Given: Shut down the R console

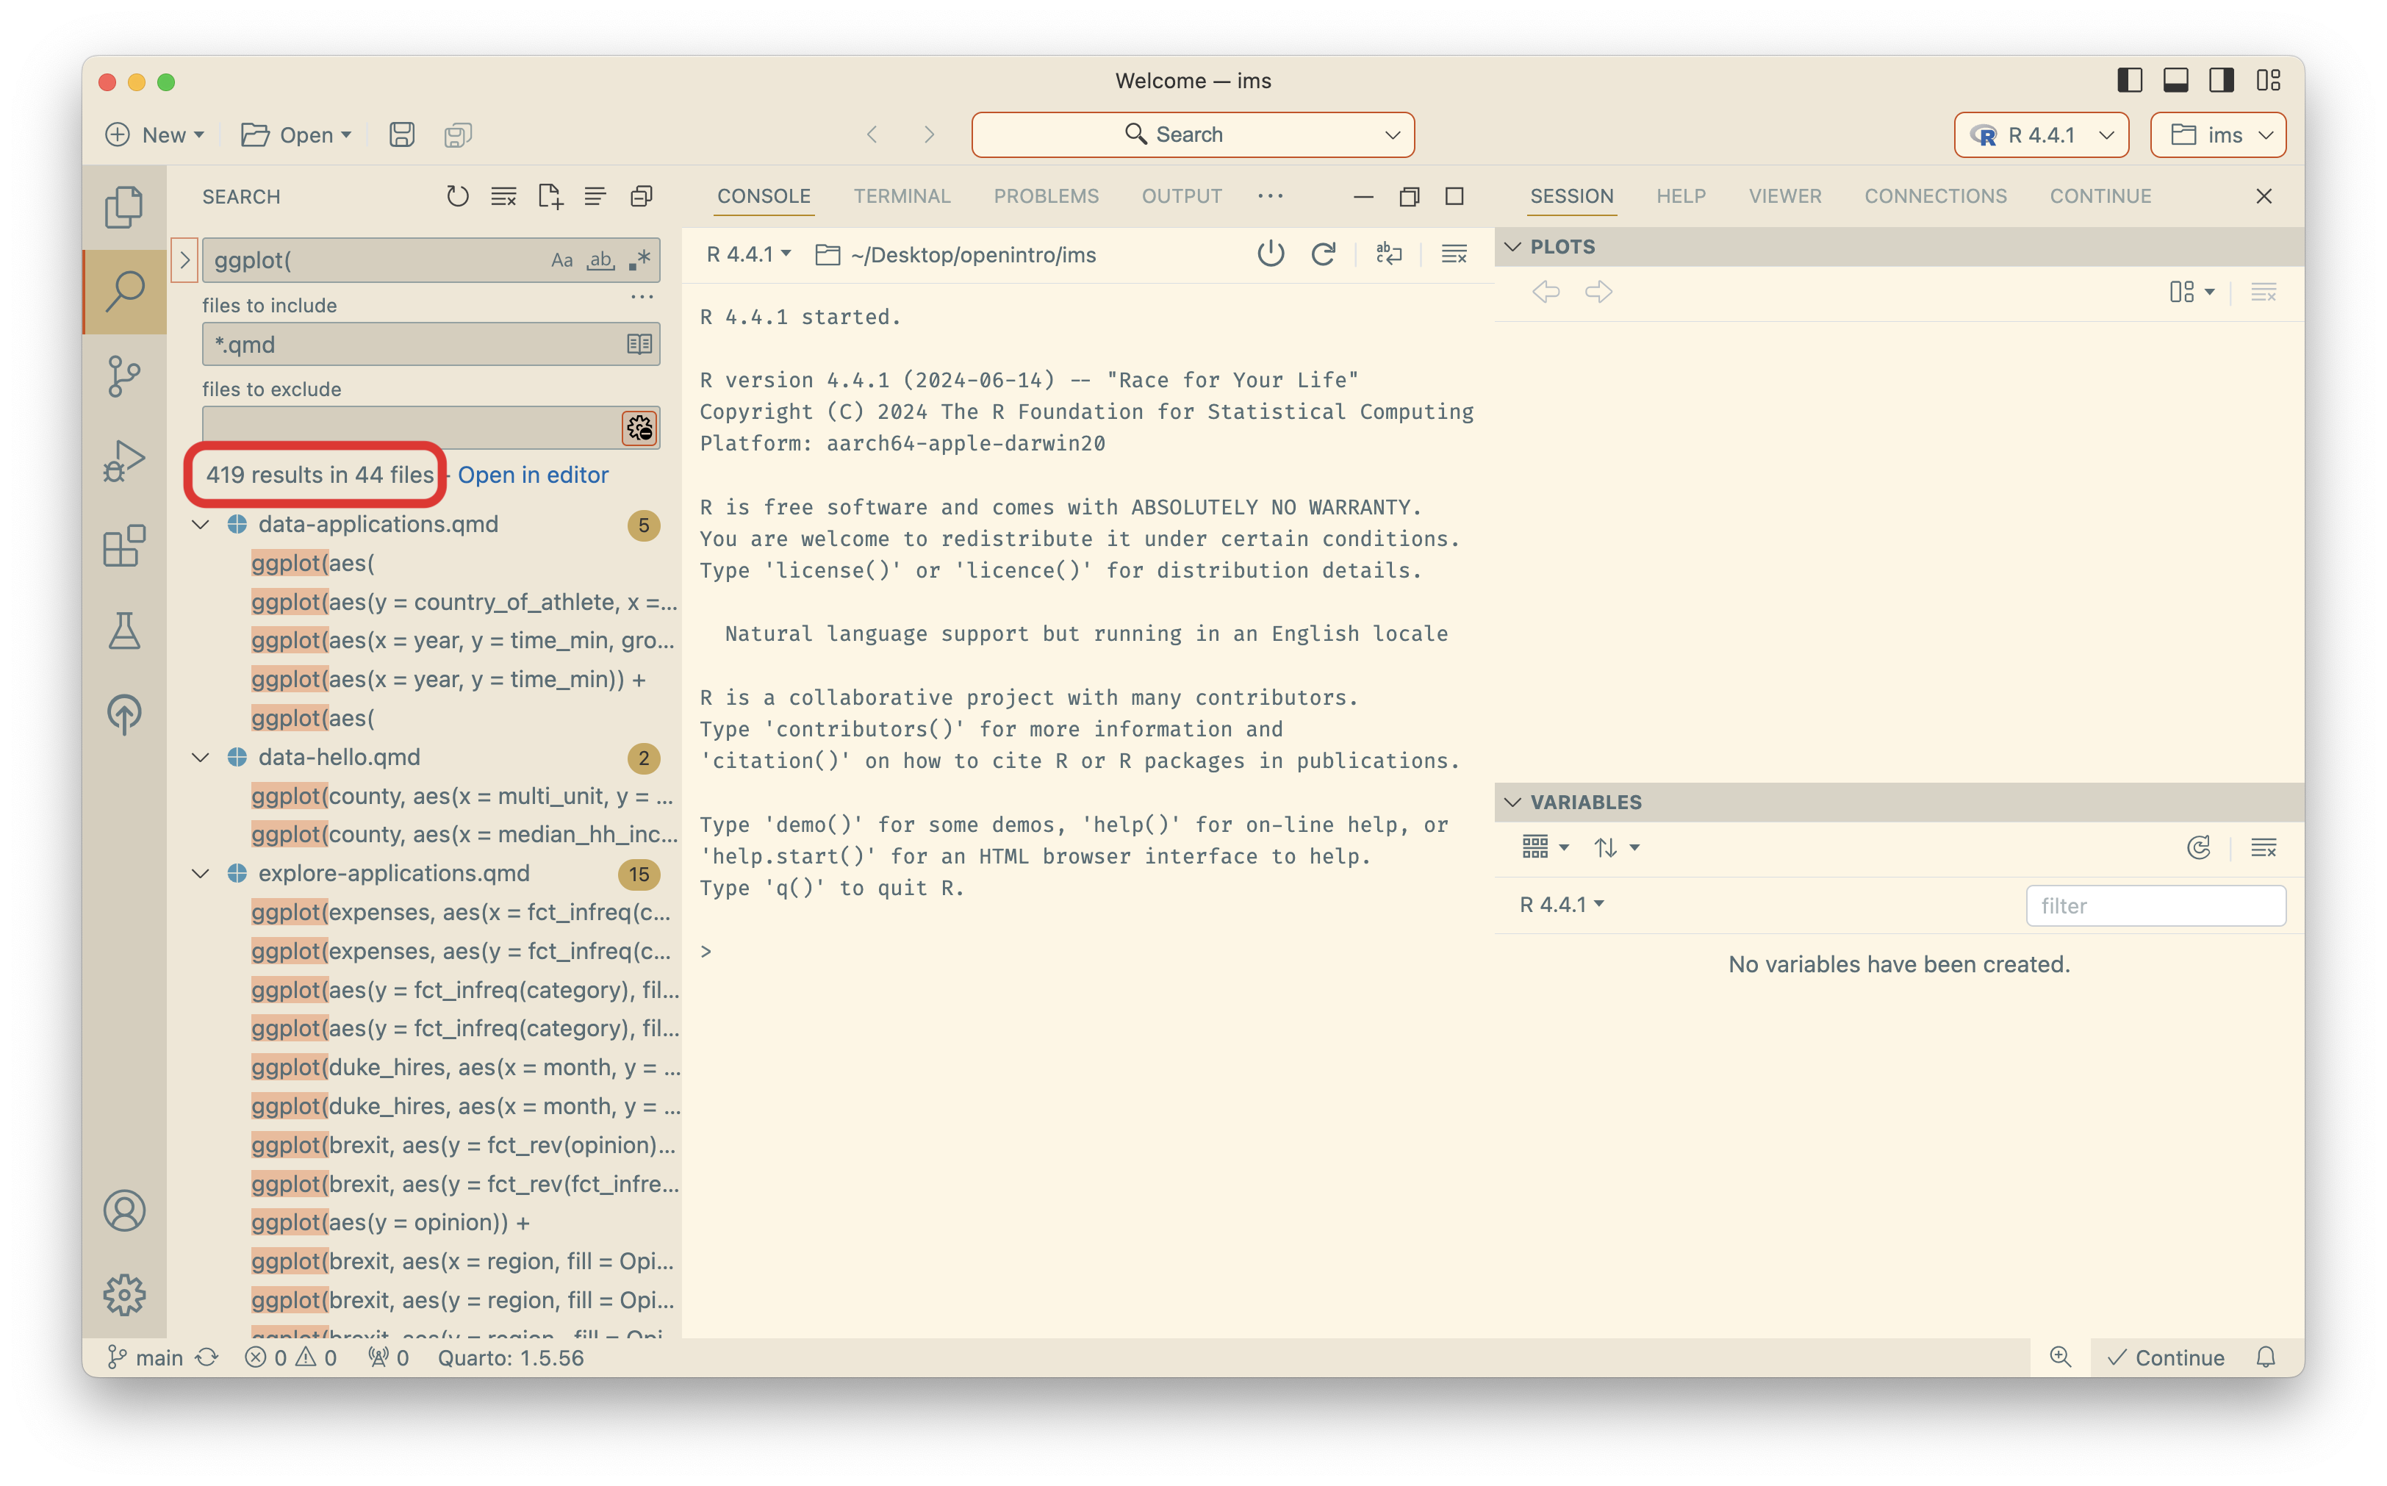Looking at the screenshot, I should (x=1270, y=254).
